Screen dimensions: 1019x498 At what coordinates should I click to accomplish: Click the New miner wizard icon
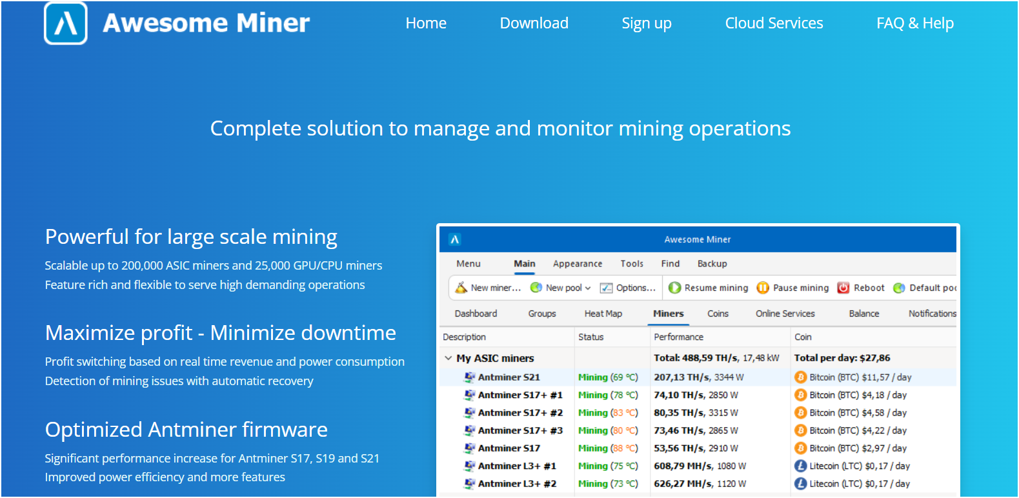(x=461, y=288)
